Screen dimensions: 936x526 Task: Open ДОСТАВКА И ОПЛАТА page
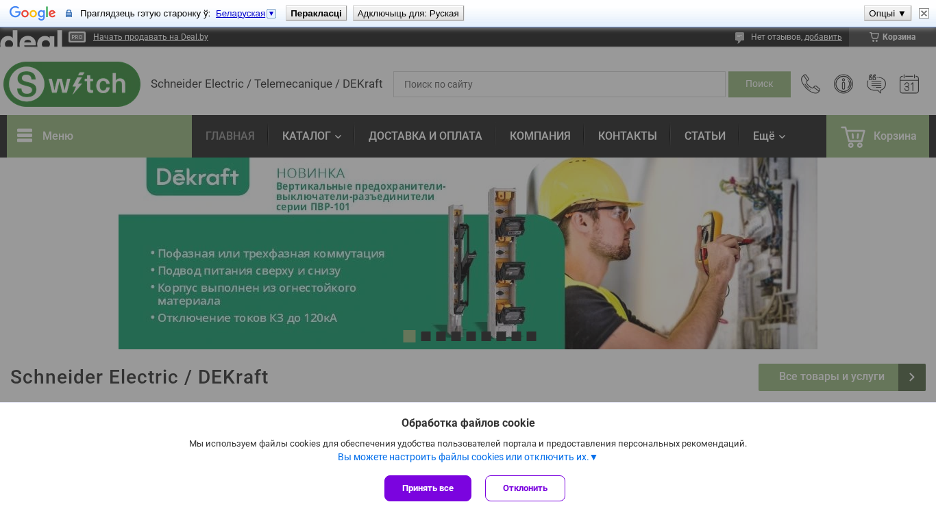pos(426,136)
